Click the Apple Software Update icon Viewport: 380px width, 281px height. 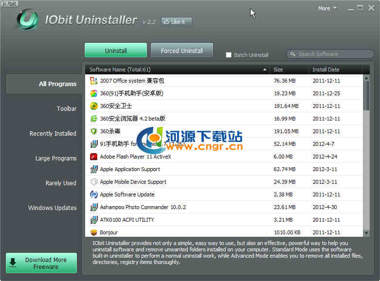[x=93, y=194]
